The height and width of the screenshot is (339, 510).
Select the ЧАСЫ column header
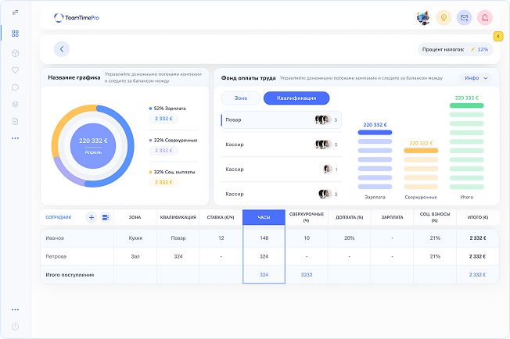(x=263, y=217)
